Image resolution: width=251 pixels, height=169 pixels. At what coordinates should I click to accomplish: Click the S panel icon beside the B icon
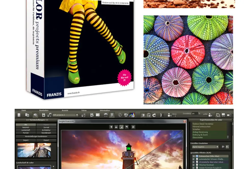tap(98, 115)
